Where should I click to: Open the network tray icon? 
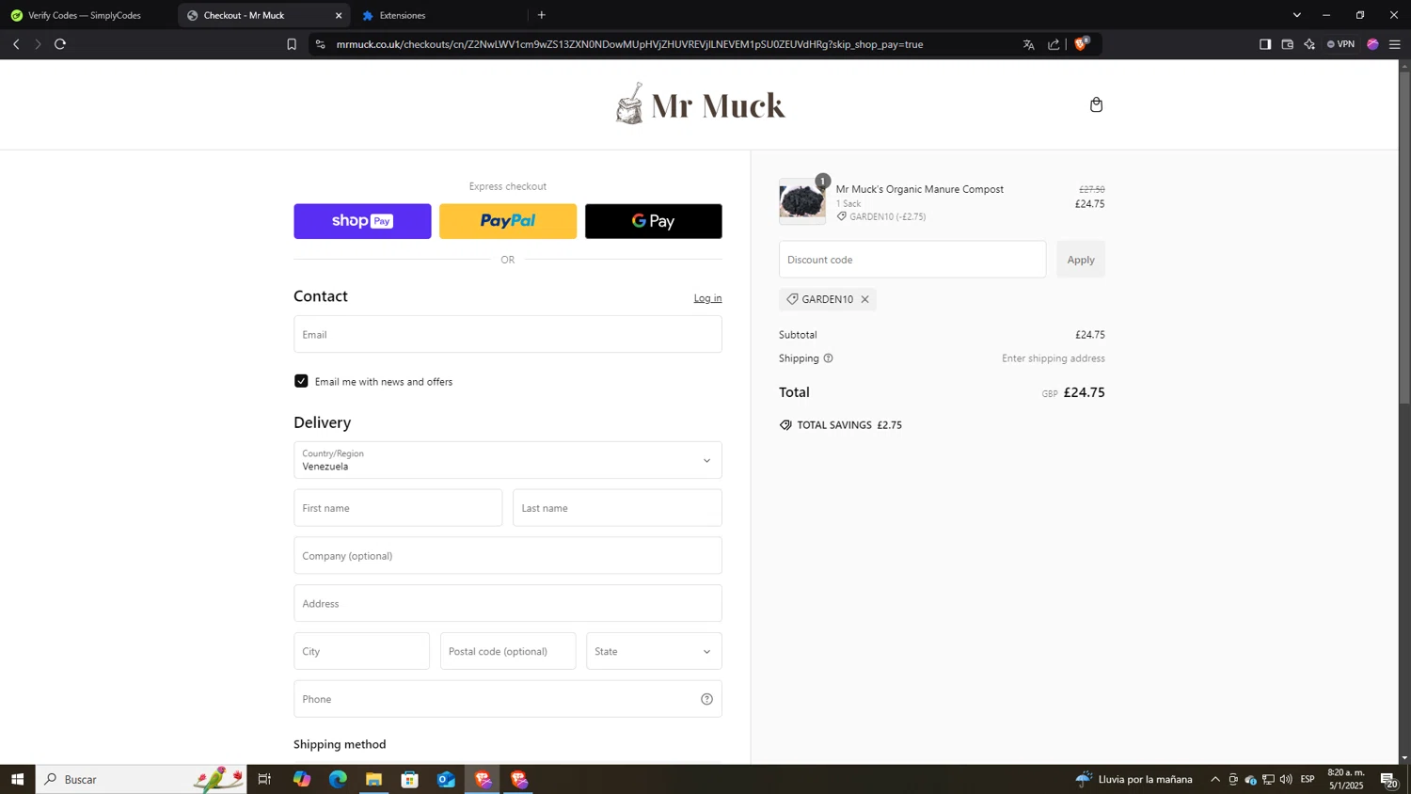point(1268,779)
